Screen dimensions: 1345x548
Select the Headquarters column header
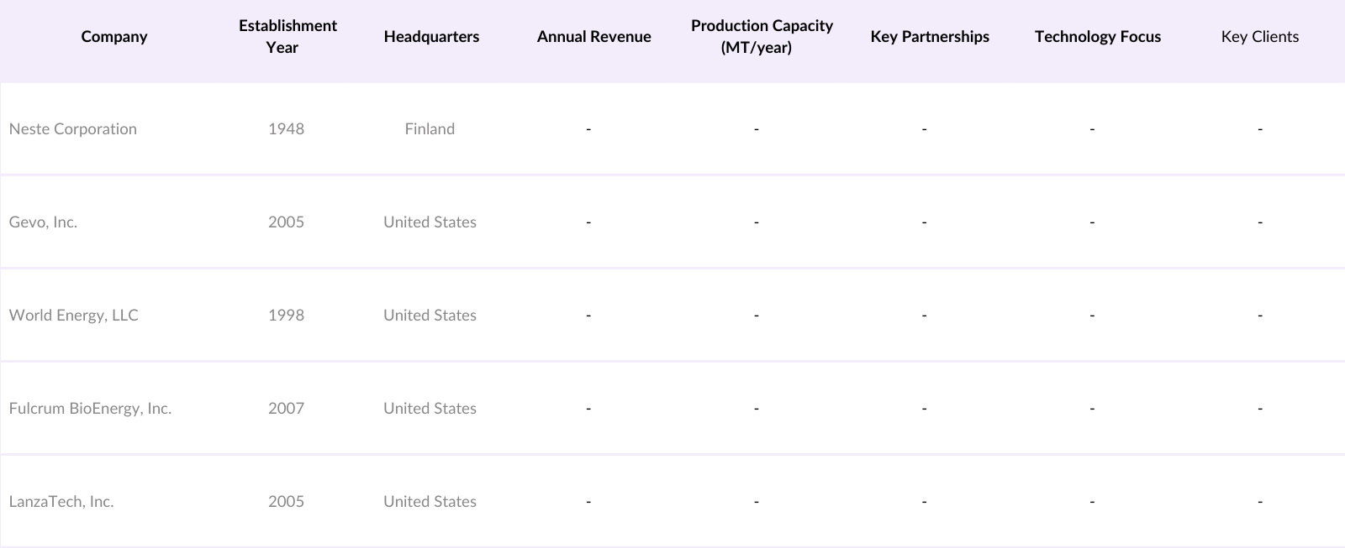(x=431, y=37)
